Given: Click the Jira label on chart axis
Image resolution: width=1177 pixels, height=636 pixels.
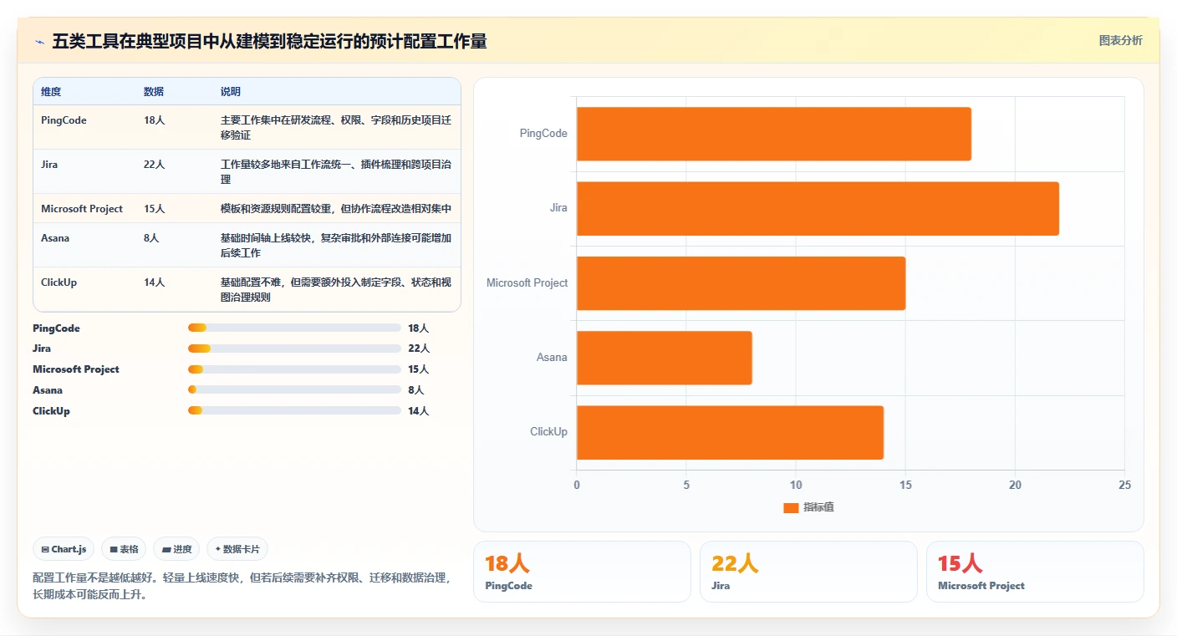Looking at the screenshot, I should point(558,208).
